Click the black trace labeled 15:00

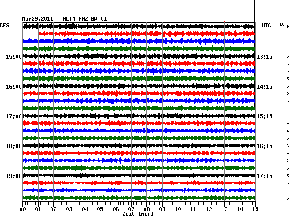(139, 56)
